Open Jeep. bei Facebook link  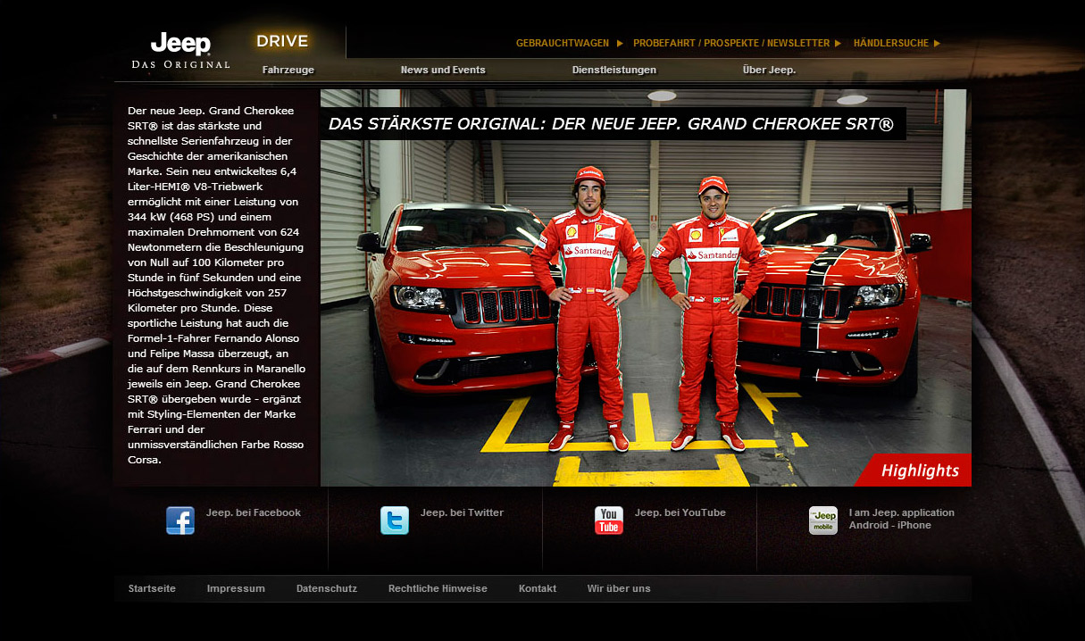[x=254, y=512]
